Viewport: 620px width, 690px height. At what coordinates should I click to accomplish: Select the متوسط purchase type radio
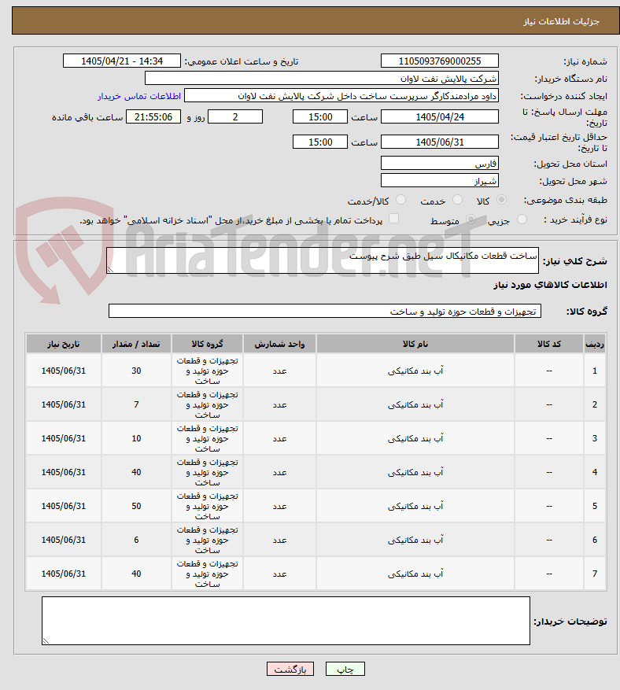coord(471,220)
